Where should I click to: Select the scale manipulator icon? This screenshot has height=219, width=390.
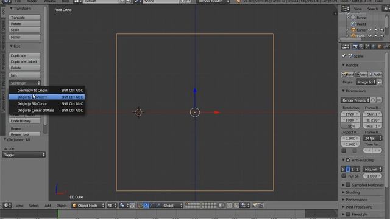click(x=158, y=206)
